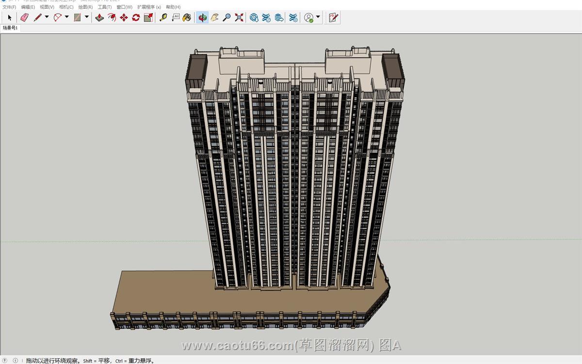This screenshot has width=582, height=364.
Task: Open the 扩展程序 menu
Action: 149,7
